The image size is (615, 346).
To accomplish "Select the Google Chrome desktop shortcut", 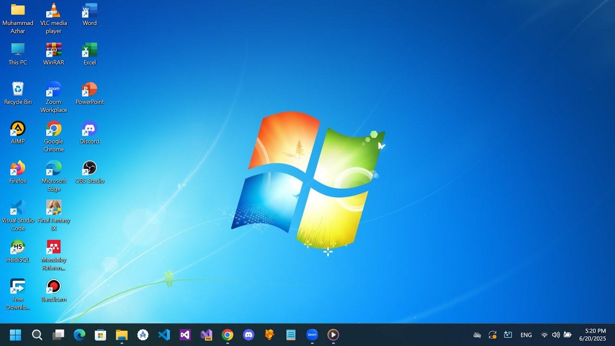I will [x=53, y=136].
